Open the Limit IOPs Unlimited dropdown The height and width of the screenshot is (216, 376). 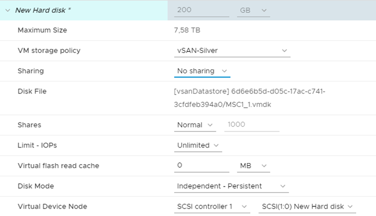[198, 145]
